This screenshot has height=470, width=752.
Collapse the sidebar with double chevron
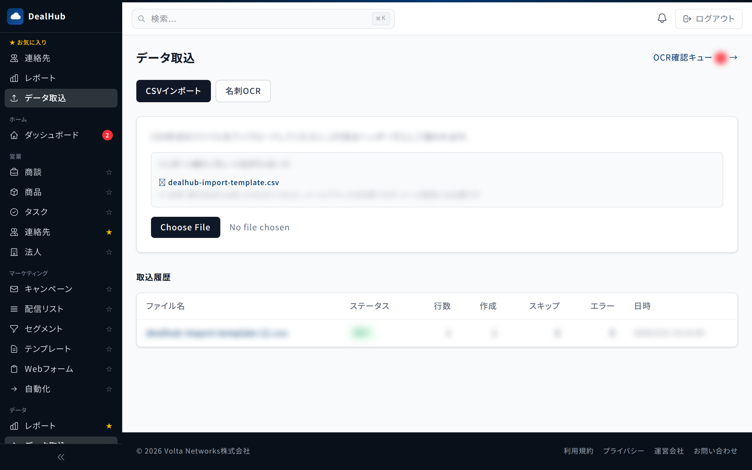[61, 457]
